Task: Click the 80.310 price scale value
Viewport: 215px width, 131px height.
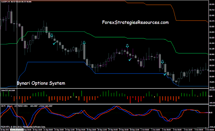Action: point(212,71)
